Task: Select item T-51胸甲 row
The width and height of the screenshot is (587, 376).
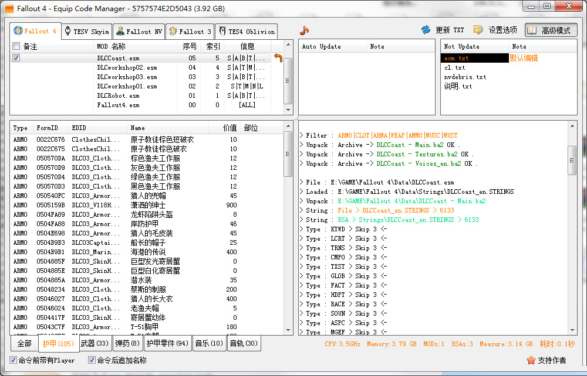Action: [147, 326]
